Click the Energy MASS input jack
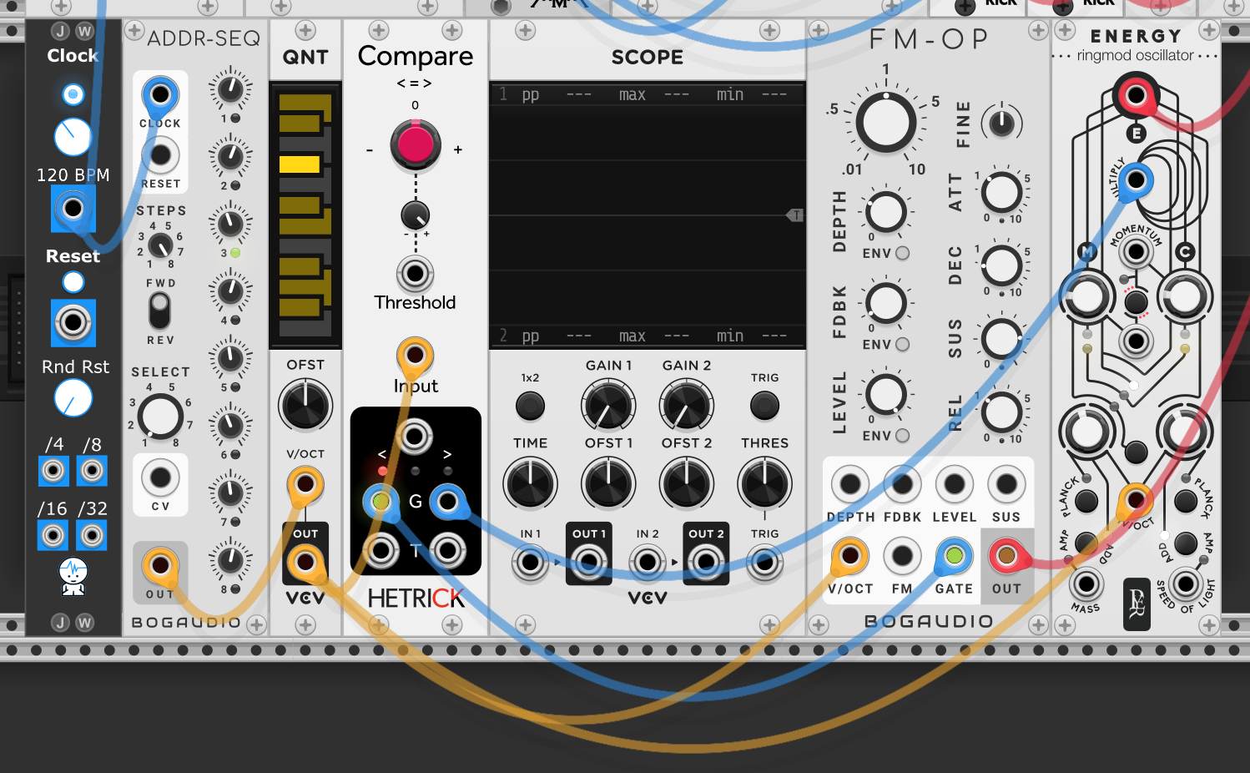Viewport: 1250px width, 773px height. 1086,584
